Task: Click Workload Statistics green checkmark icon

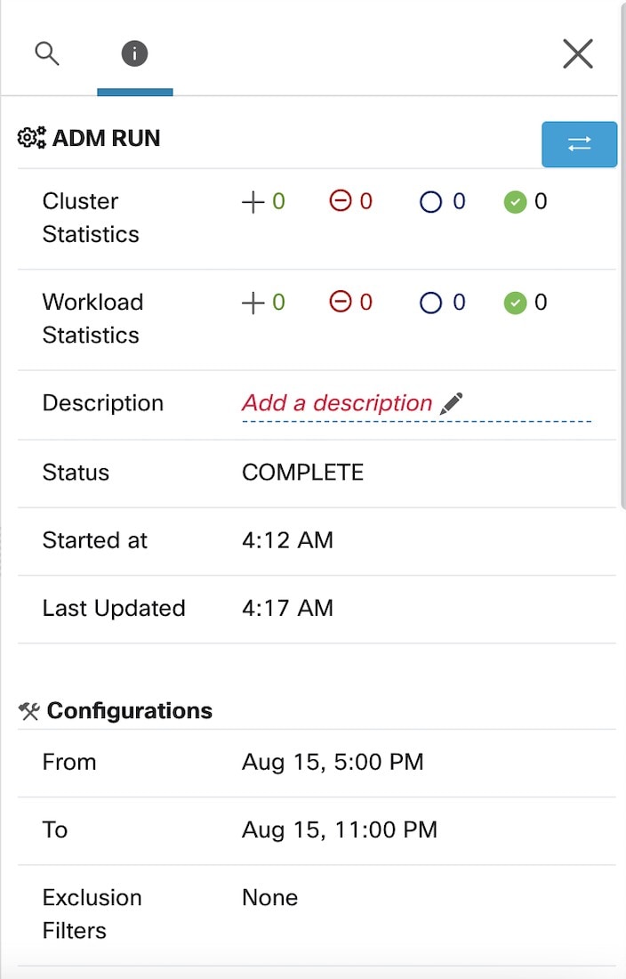Action: click(515, 303)
